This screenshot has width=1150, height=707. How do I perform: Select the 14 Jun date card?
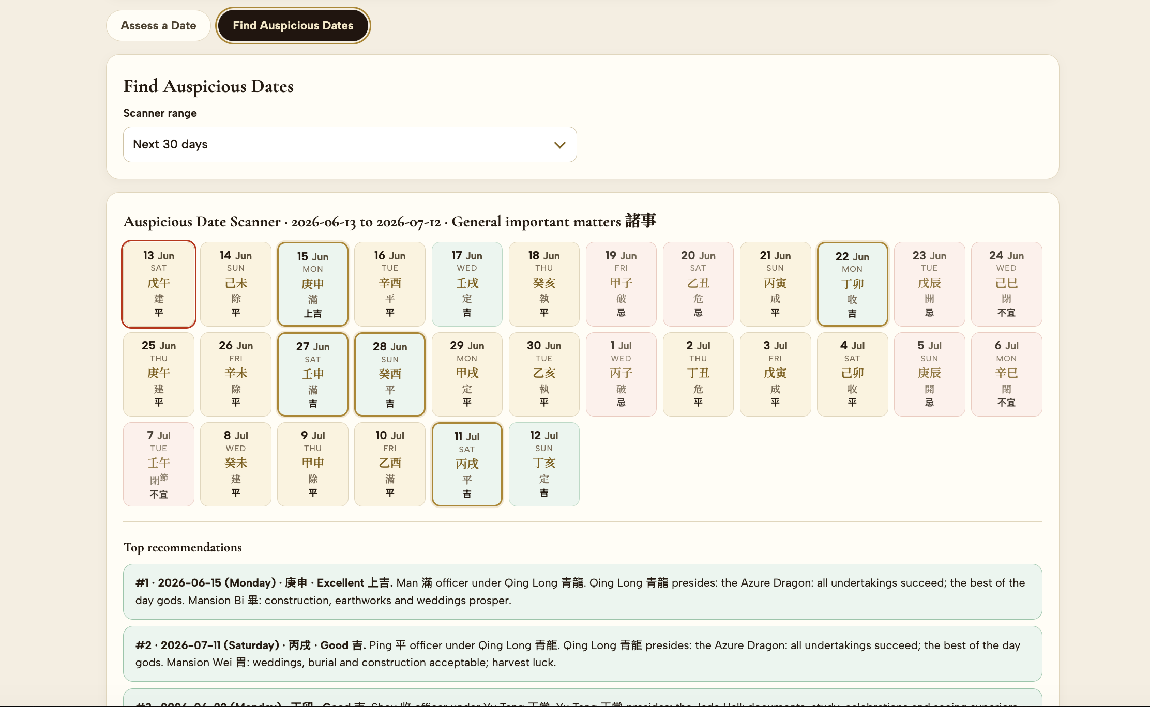pos(236,284)
